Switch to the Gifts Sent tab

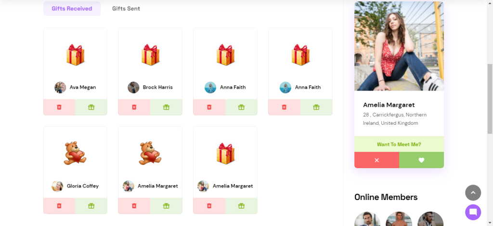[126, 9]
